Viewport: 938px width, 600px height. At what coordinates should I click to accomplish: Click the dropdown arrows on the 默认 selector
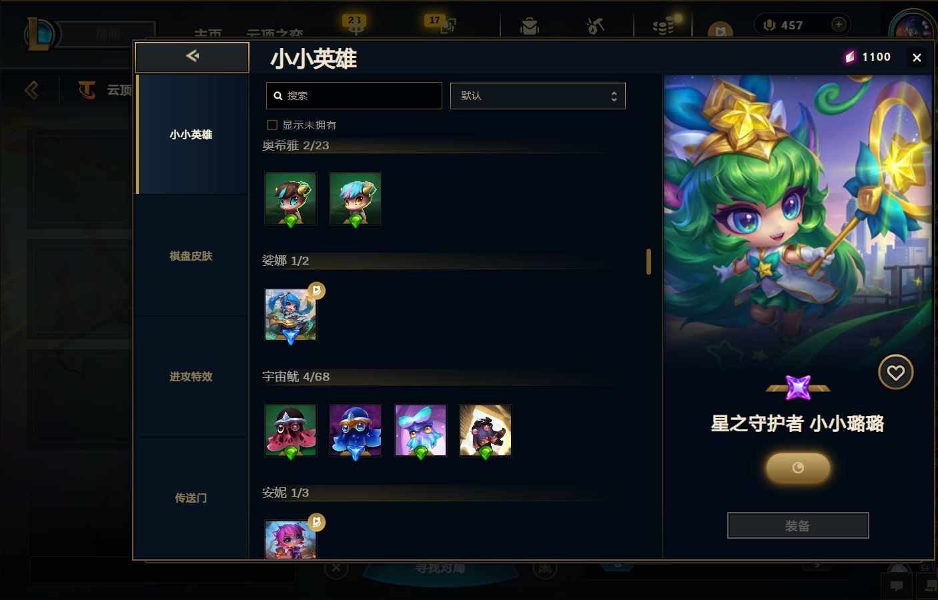[614, 97]
